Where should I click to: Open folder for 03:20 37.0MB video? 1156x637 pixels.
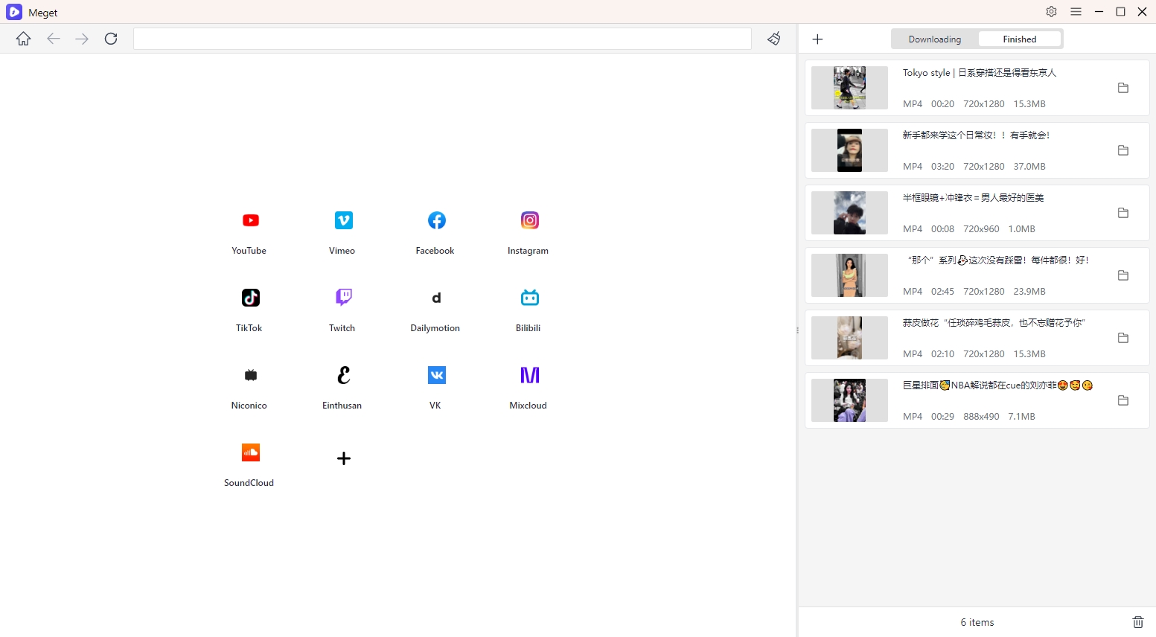pos(1123,150)
